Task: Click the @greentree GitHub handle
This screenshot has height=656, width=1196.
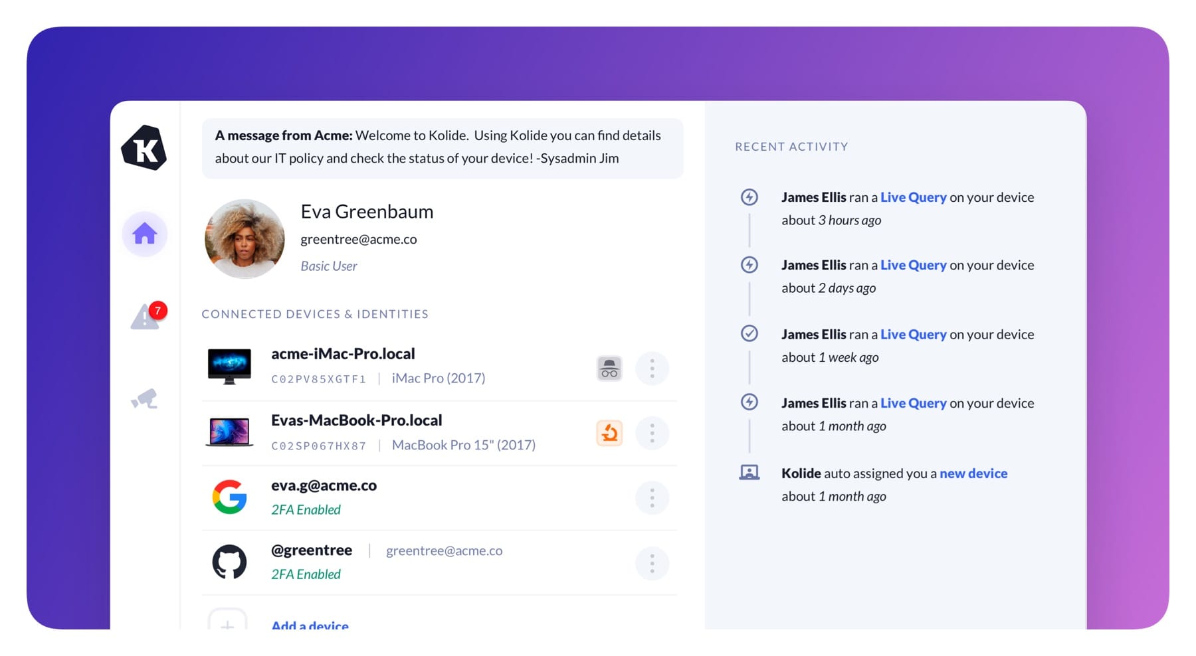Action: [x=312, y=550]
